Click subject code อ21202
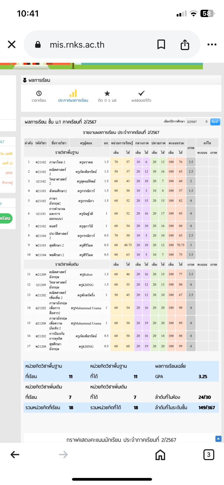The image size is (224, 485). pyautogui.click(x=41, y=308)
